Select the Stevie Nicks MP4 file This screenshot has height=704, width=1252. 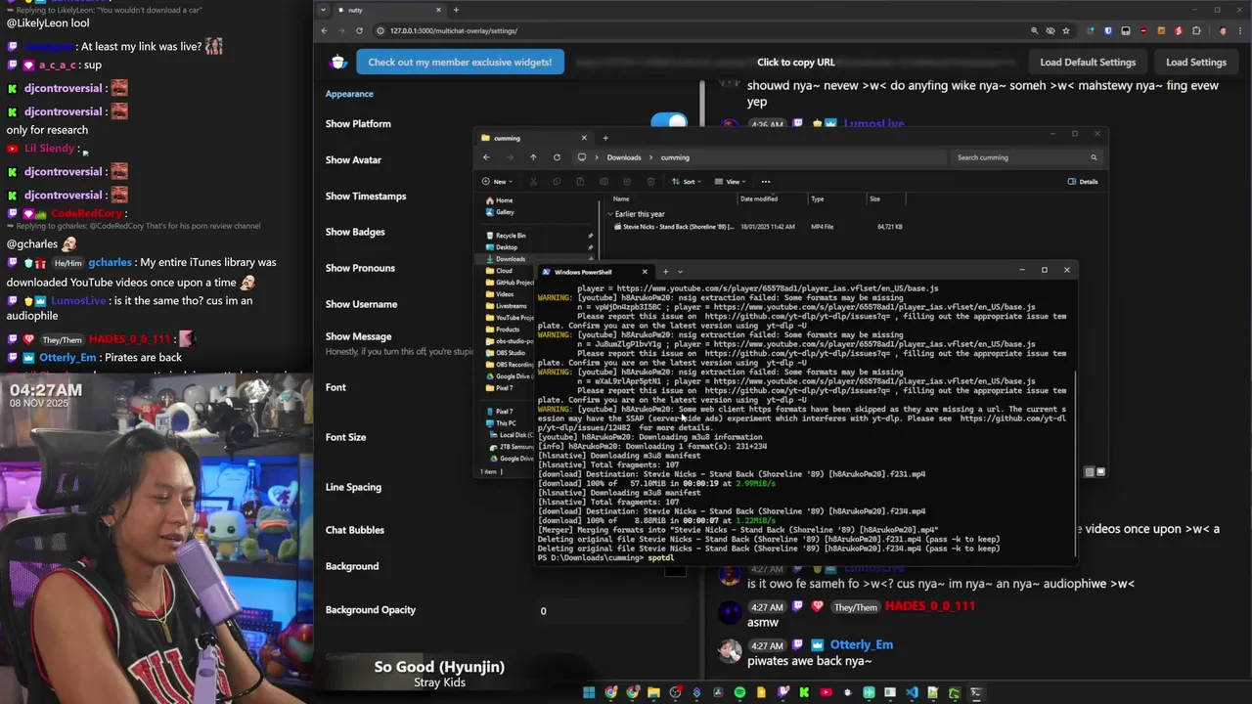(x=758, y=227)
